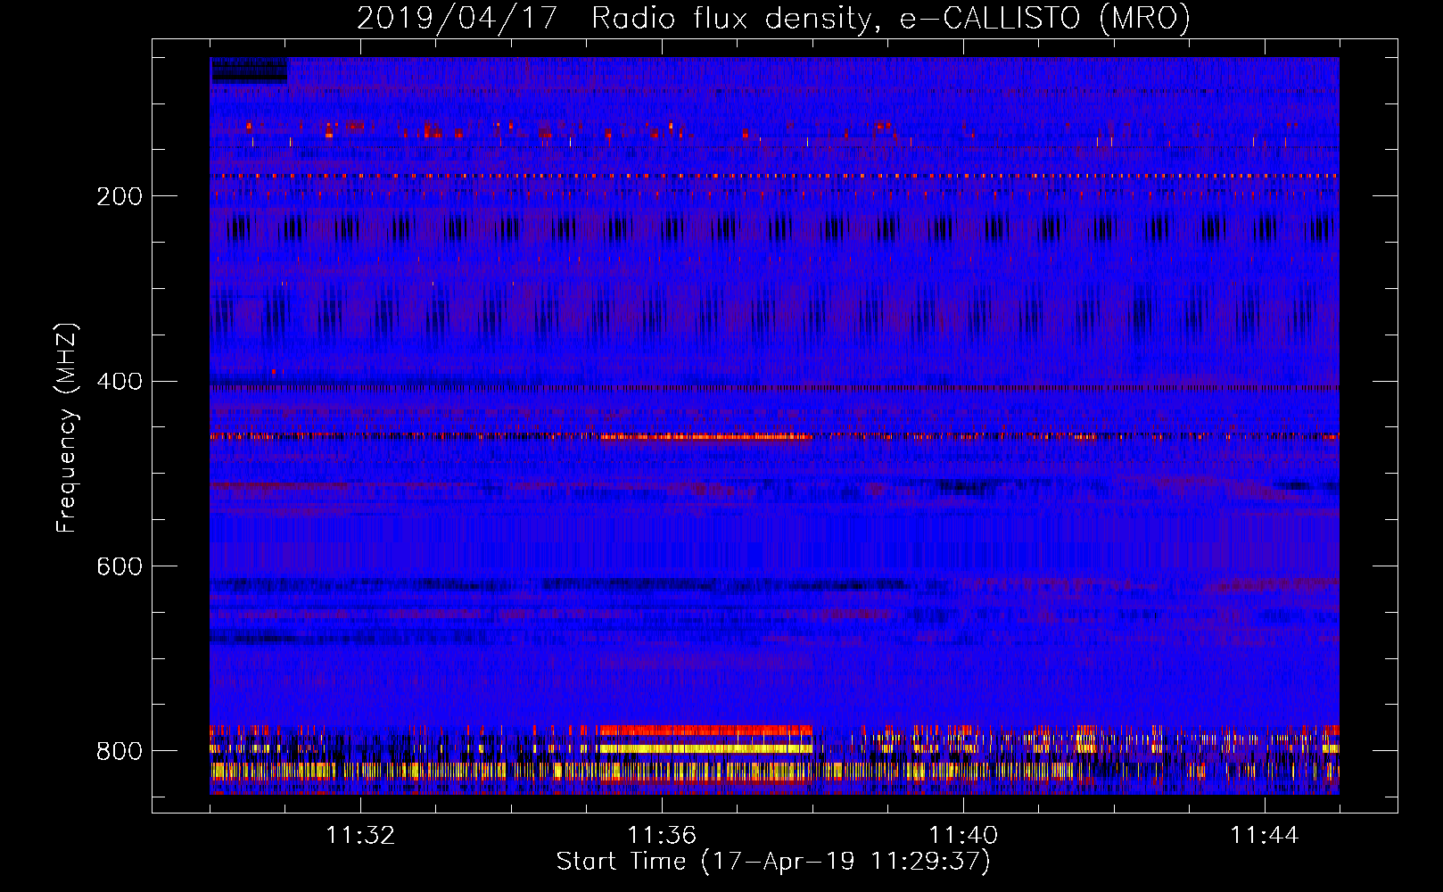
Task: Click the 11:40 time tick label
Action: (963, 836)
